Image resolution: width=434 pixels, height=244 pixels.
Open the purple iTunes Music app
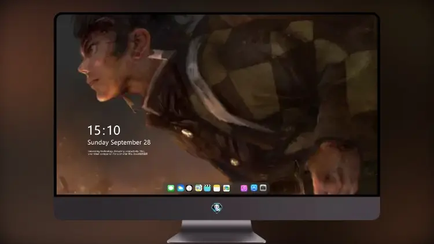tap(244, 188)
